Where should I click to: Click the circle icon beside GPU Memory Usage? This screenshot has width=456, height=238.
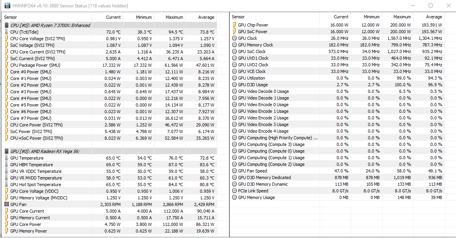point(234,197)
